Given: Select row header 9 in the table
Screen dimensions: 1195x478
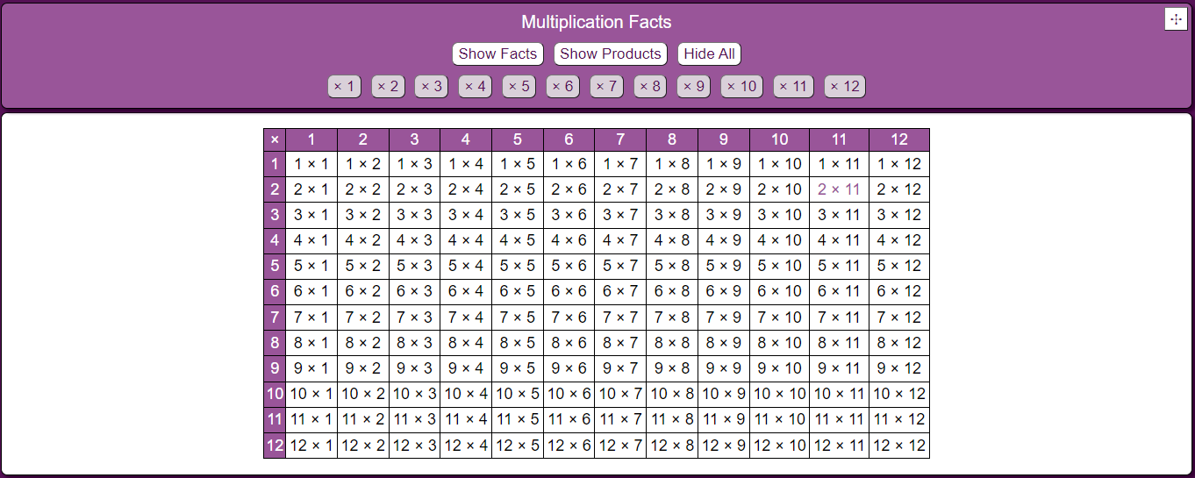Looking at the screenshot, I should pyautogui.click(x=275, y=368).
